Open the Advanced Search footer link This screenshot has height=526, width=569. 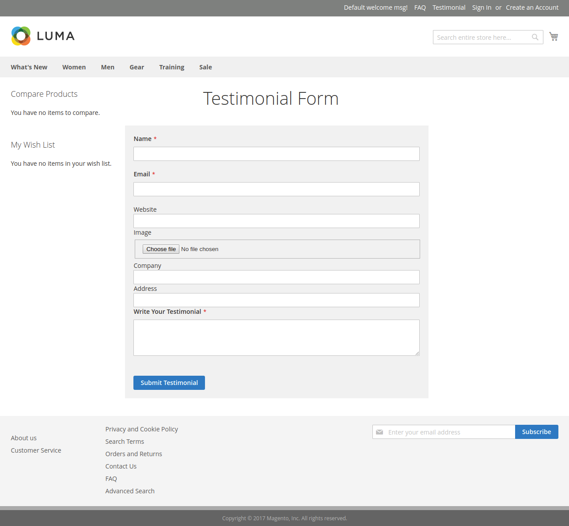pos(130,491)
